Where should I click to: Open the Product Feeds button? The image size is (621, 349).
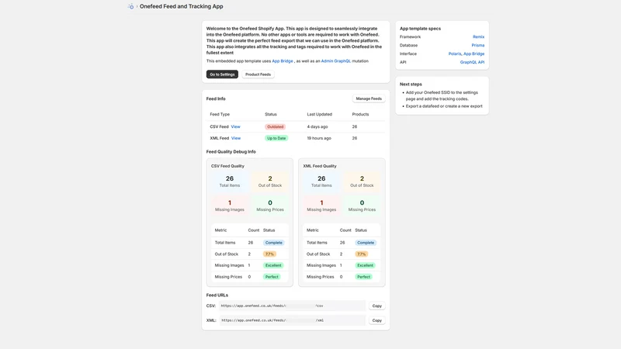point(258,74)
